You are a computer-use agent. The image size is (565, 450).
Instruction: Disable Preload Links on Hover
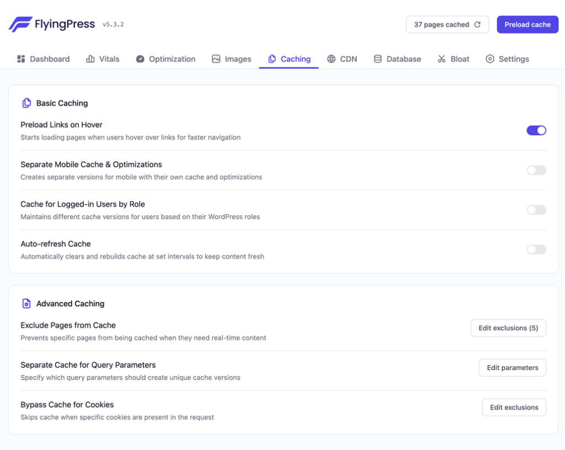(536, 130)
